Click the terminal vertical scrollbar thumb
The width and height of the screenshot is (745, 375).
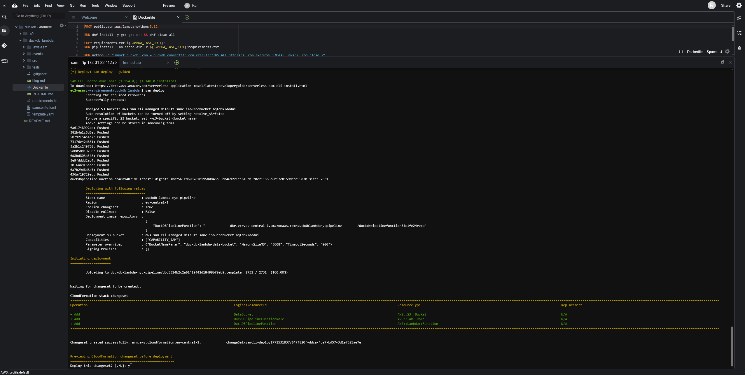[732, 346]
